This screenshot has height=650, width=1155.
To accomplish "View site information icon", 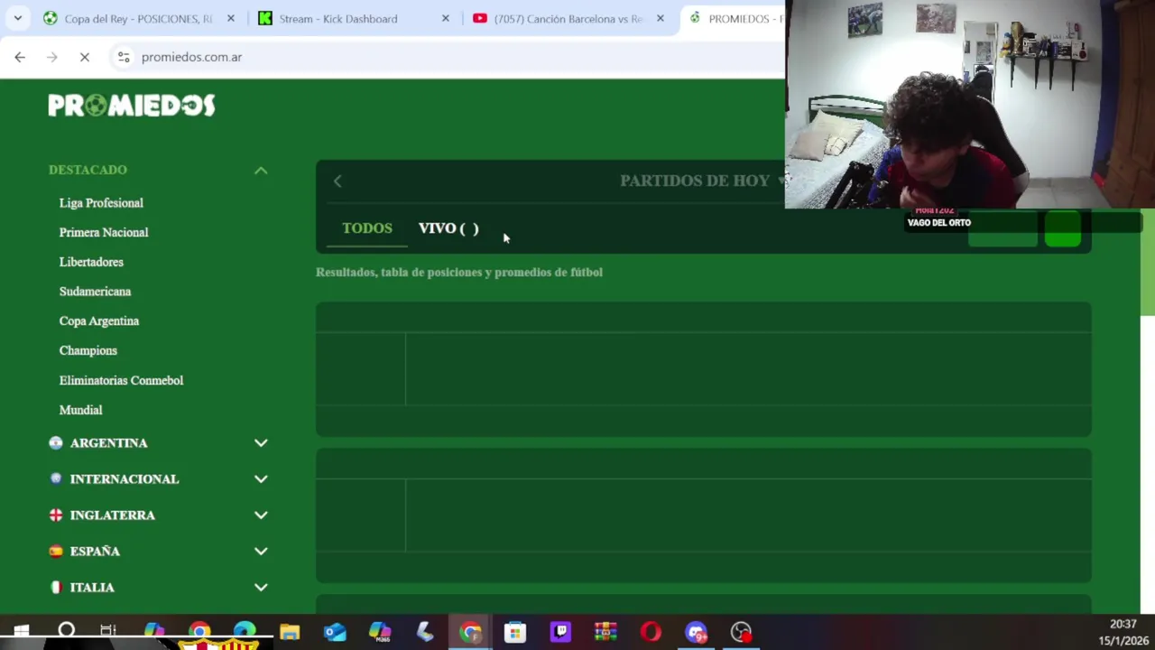I will click(124, 57).
